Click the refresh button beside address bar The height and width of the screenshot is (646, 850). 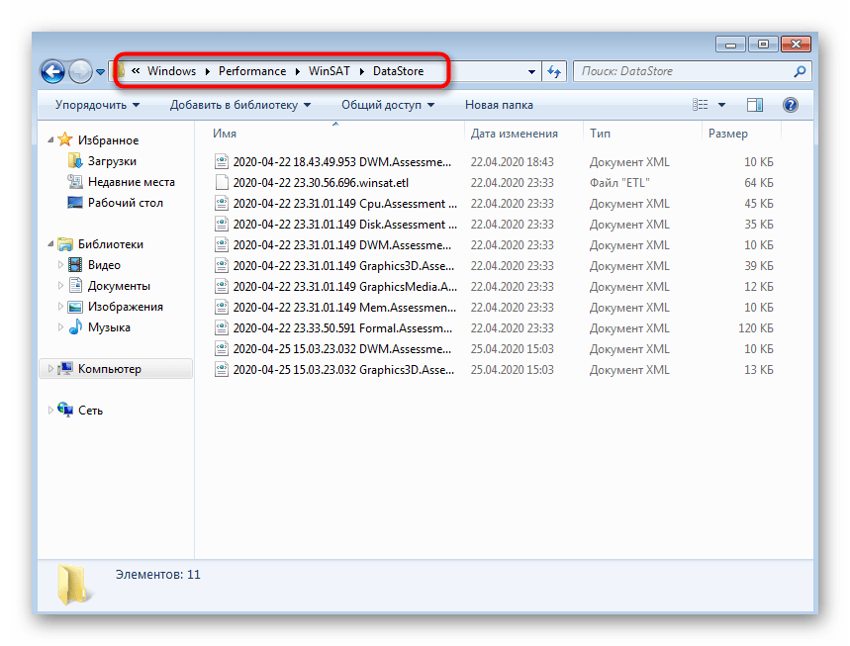coord(554,71)
